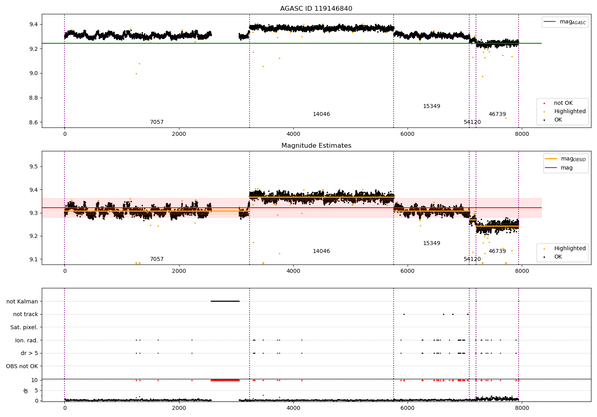This screenshot has width=597, height=417.
Task: Click the 'Magnitude Estimates' plot title
Action: (316, 146)
